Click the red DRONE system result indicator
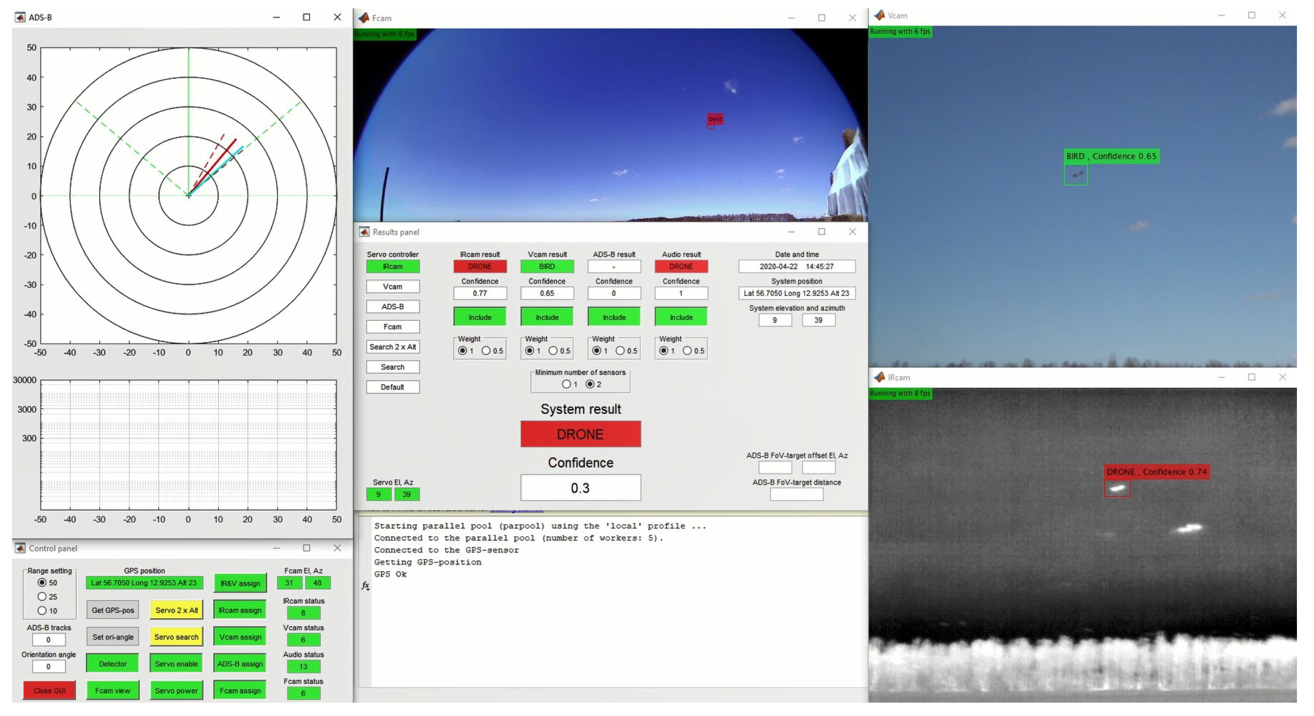This screenshot has height=716, width=1314. tap(580, 434)
